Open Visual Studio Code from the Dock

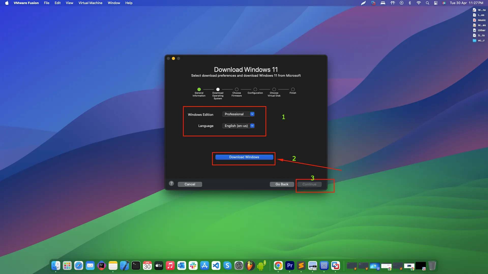(x=216, y=266)
